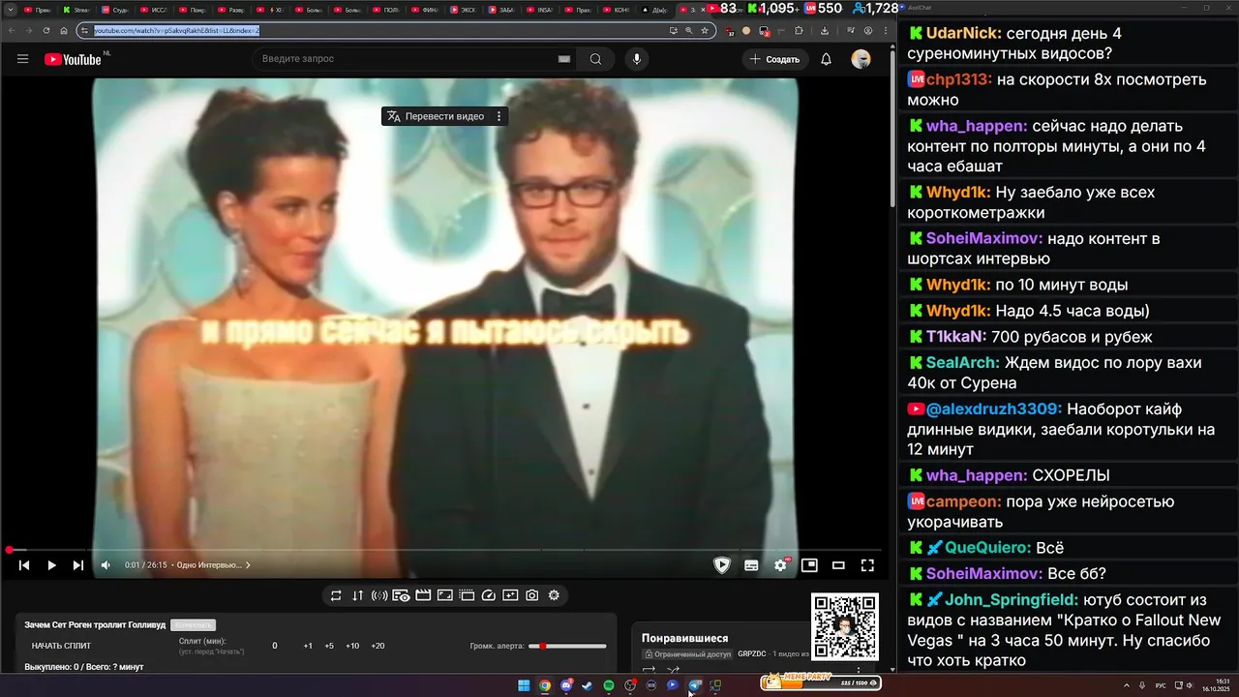The height and width of the screenshot is (697, 1239).
Task: Skip to the next video
Action: [78, 565]
